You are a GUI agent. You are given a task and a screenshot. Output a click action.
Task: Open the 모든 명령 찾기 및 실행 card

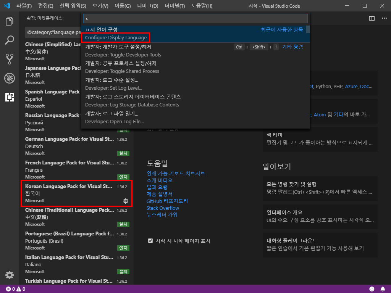320,188
